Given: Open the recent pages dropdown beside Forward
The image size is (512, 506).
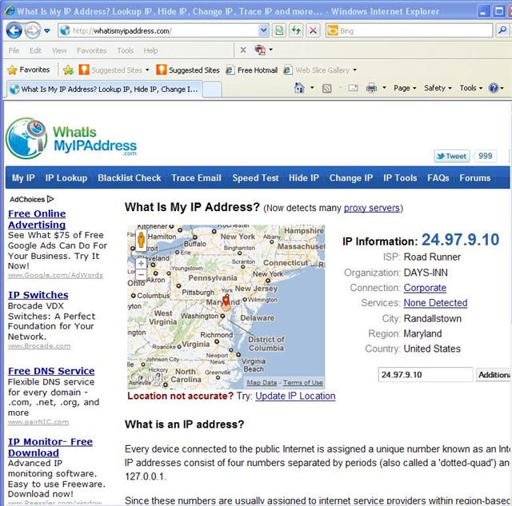Looking at the screenshot, I should 47,31.
